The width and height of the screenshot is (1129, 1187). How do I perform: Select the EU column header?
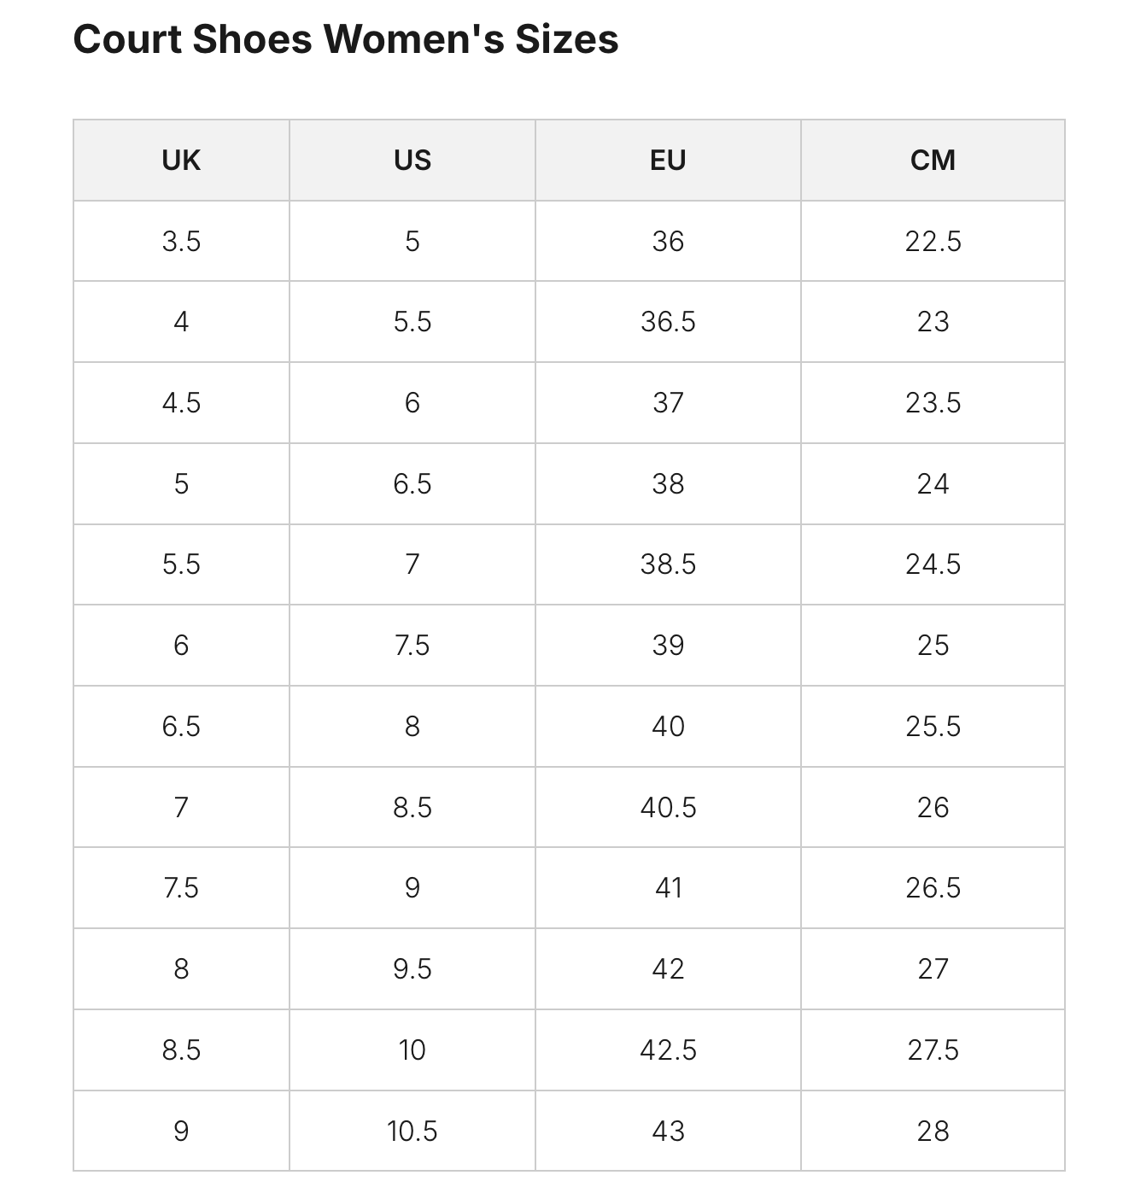668,161
